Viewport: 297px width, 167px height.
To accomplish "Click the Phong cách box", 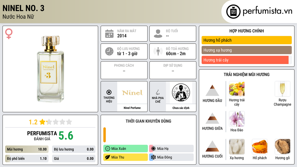I will tap(124, 70).
